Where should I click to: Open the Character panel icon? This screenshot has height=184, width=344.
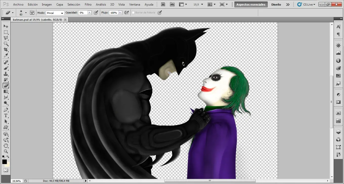click(x=338, y=27)
